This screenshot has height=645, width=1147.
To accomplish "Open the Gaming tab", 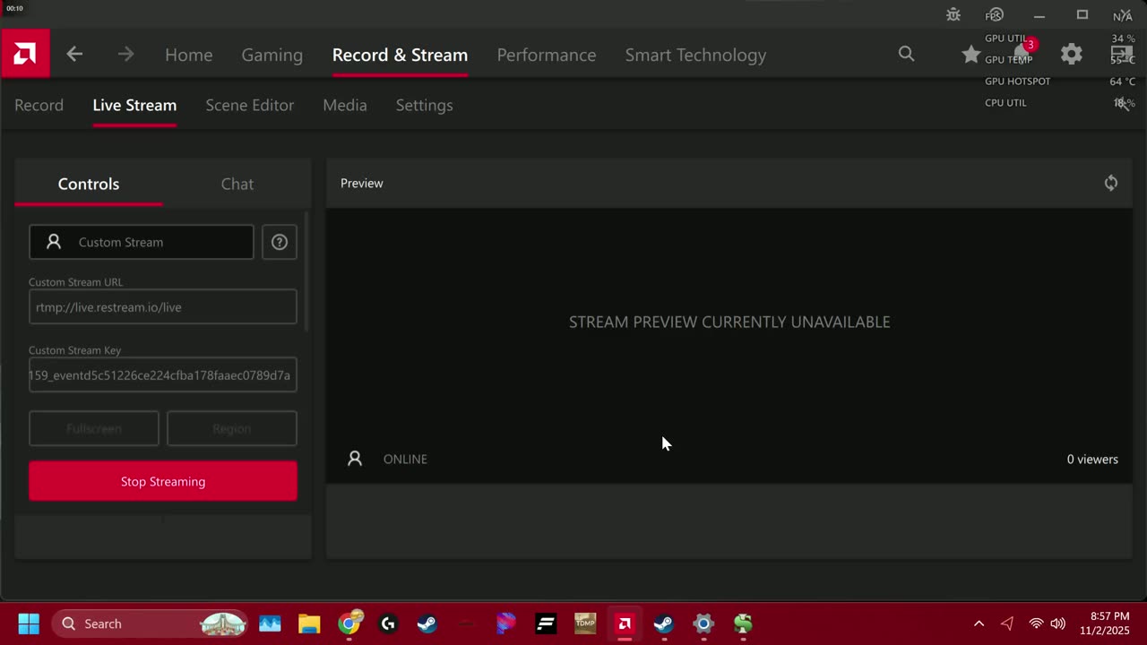I will coord(272,55).
